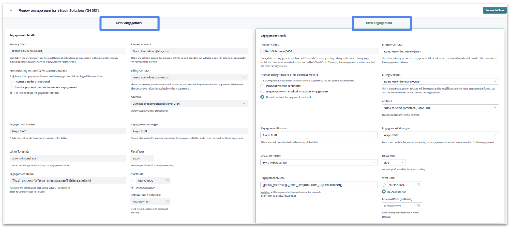Open Engagement Manager dropdown in new engagement
Viewport: 511px width, 228px height.
[x=440, y=135]
